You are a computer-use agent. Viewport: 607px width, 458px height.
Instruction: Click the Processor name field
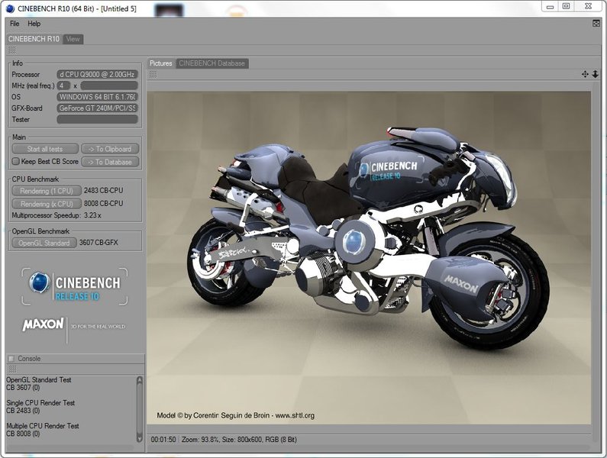pos(97,74)
